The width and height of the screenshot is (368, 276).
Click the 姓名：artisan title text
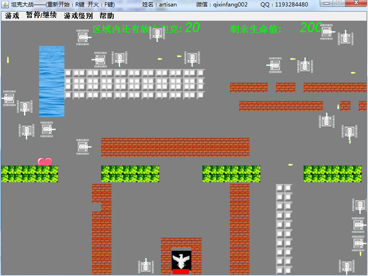pyautogui.click(x=159, y=5)
